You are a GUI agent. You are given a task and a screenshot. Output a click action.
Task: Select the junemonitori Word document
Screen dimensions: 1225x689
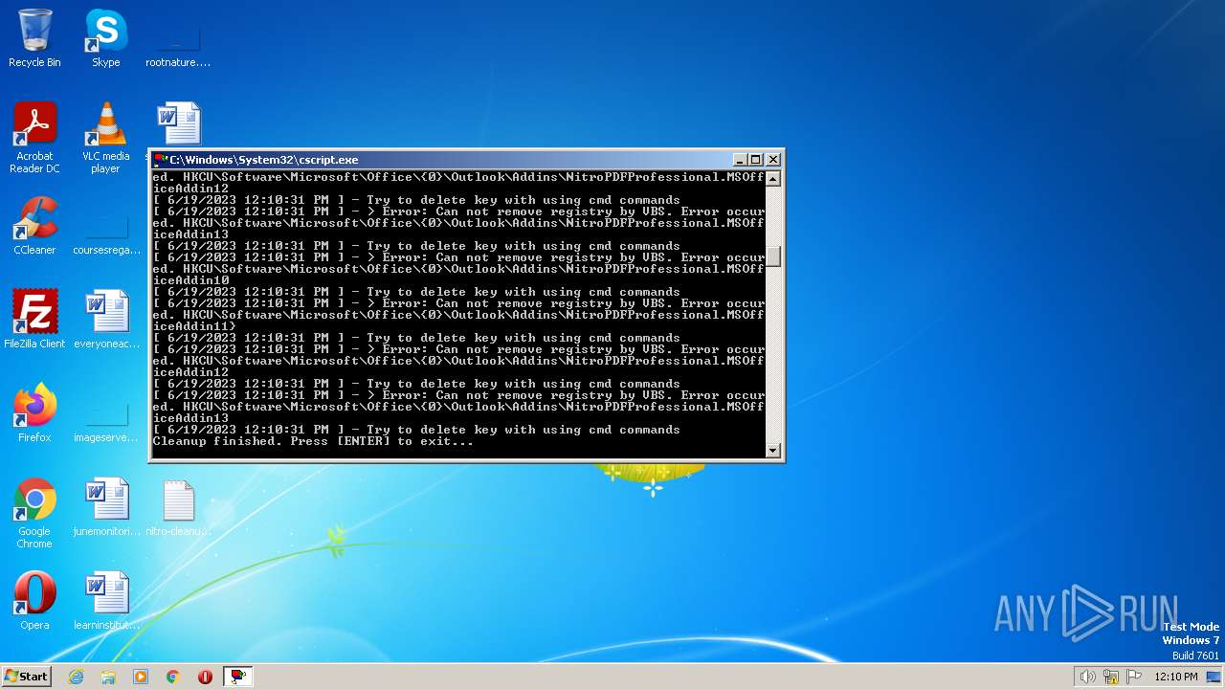(106, 507)
